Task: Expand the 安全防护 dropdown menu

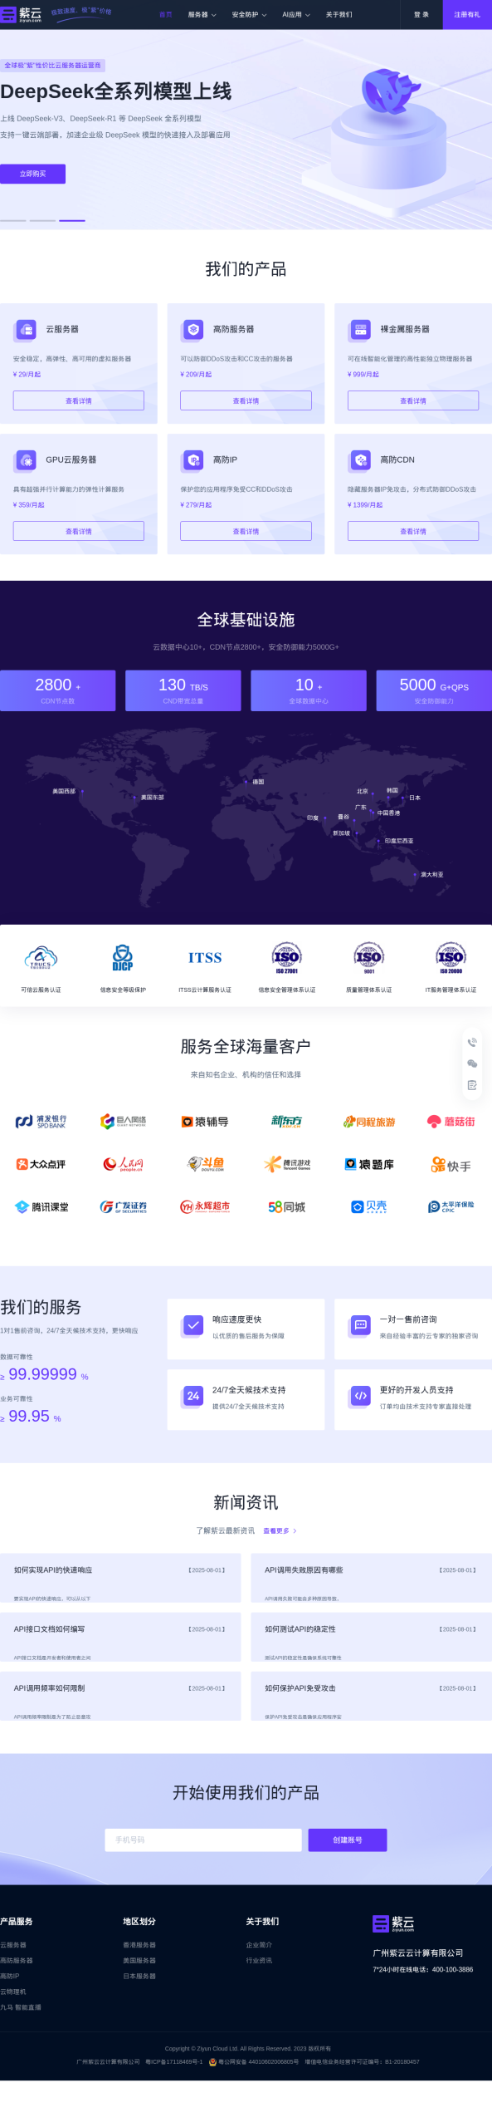Action: (249, 15)
